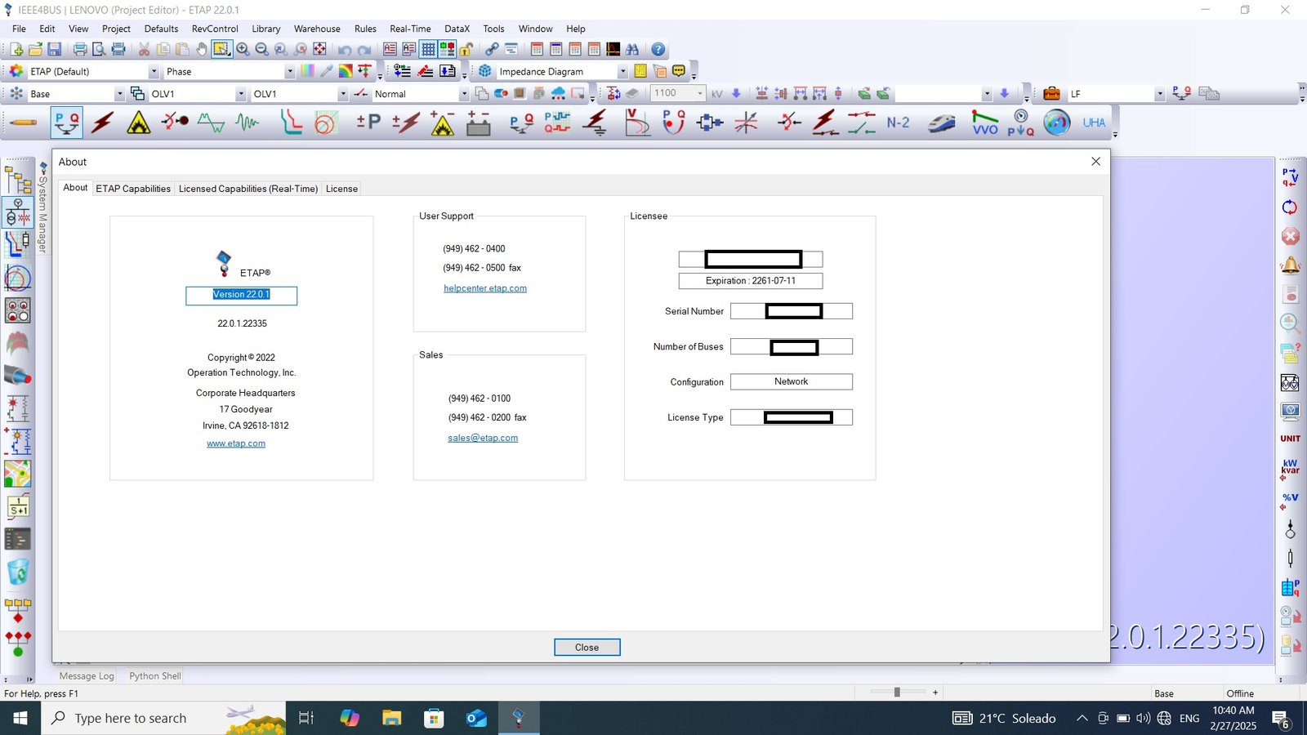Click the blue Help question mark icon
The height and width of the screenshot is (735, 1307).
point(658,50)
